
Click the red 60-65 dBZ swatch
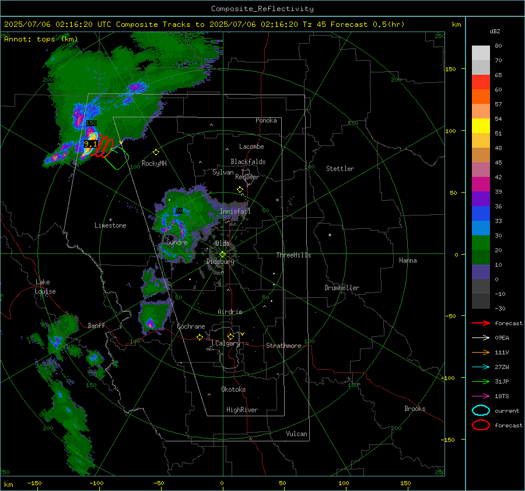coord(481,82)
